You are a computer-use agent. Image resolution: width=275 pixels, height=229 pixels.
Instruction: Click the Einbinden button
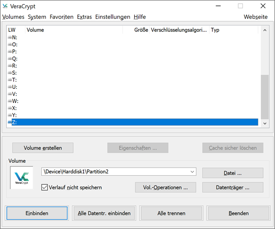(37, 213)
